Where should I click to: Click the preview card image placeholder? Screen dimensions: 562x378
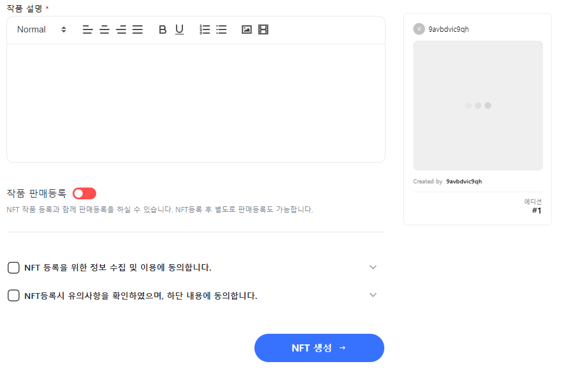point(478,106)
